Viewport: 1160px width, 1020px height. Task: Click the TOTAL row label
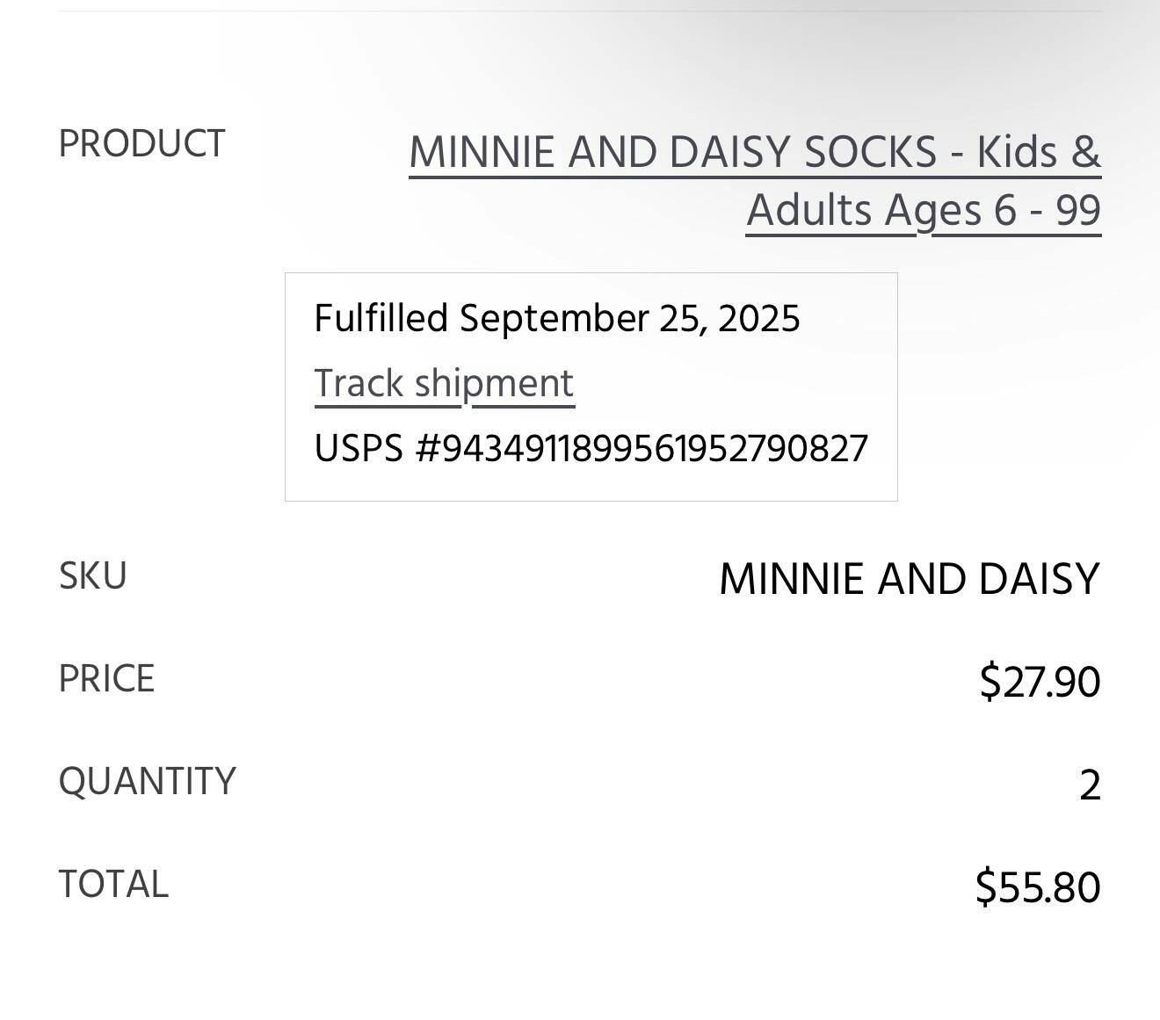(112, 885)
